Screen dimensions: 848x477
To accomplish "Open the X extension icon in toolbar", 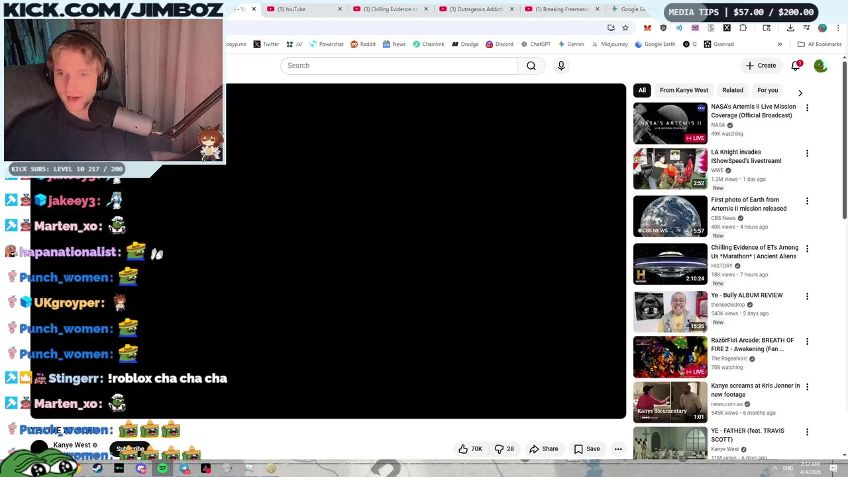I will [x=727, y=28].
